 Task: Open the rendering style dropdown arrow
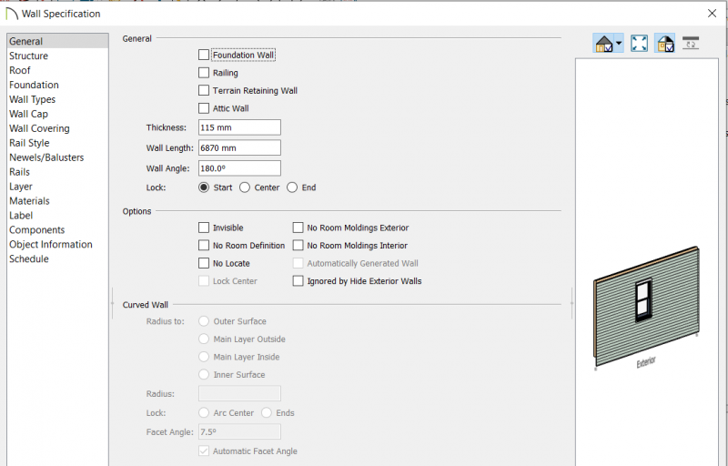click(619, 43)
